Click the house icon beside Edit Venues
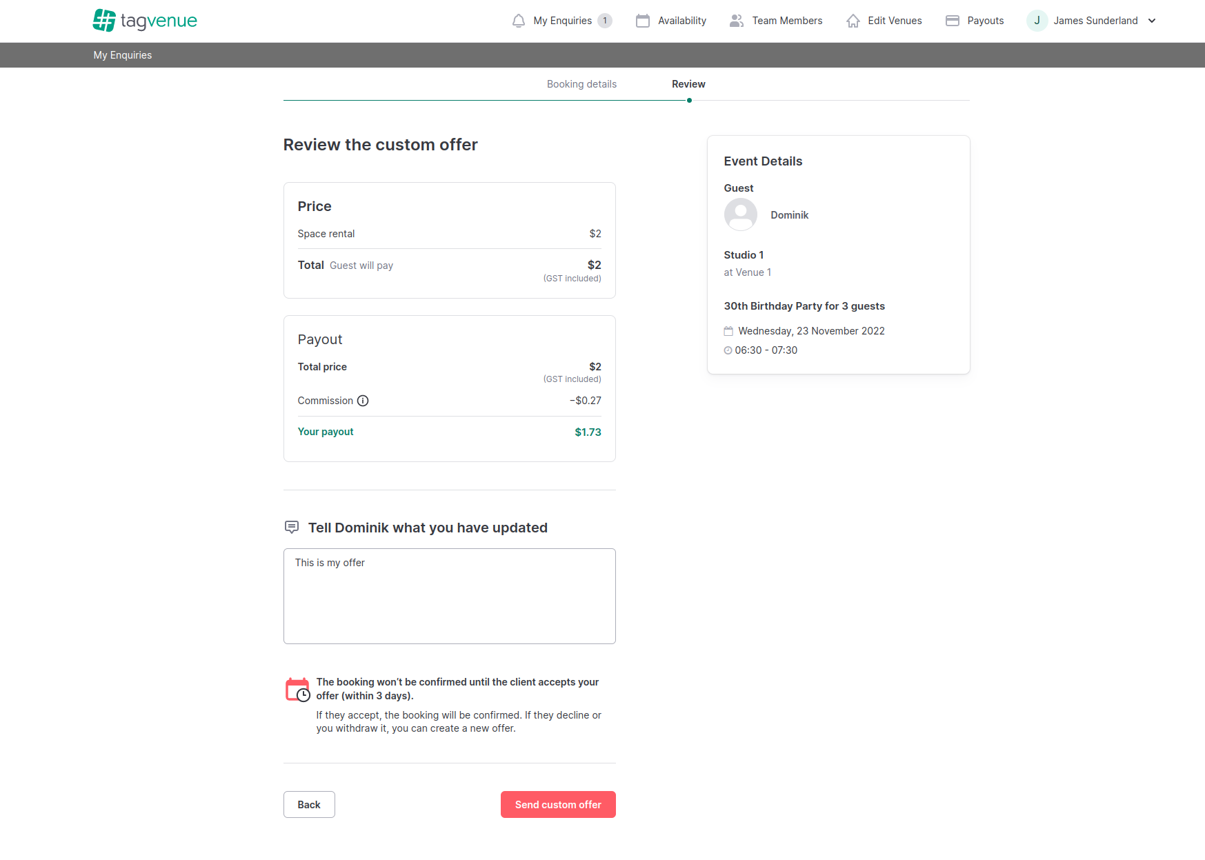This screenshot has width=1205, height=860. click(x=853, y=21)
